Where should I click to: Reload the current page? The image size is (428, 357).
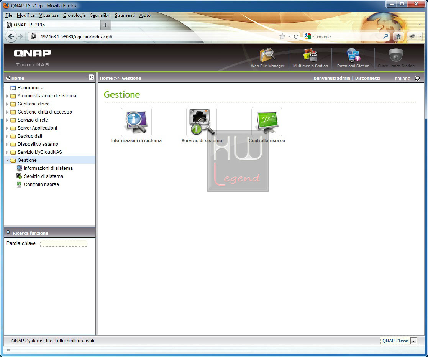pos(296,36)
